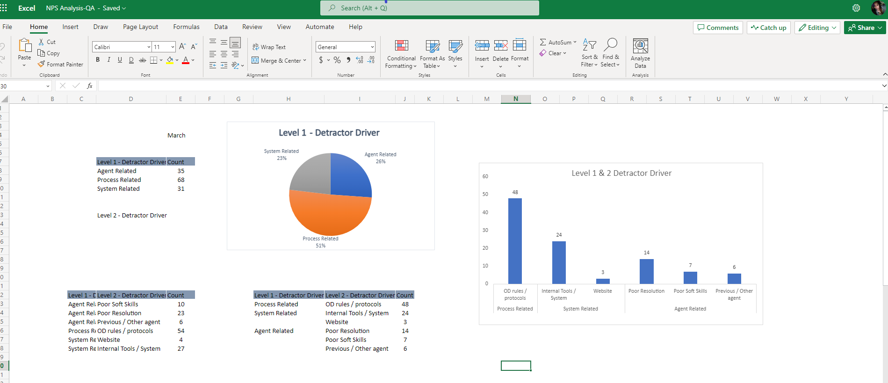Expand the Clear dropdown
Viewport: 888px width, 383px height.
tap(565, 53)
